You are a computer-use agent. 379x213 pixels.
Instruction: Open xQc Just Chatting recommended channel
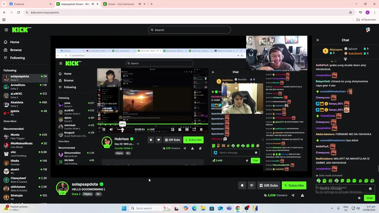[25, 154]
